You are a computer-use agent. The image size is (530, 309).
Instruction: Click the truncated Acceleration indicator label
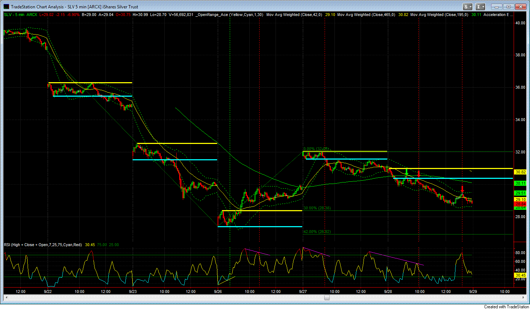(x=498, y=15)
